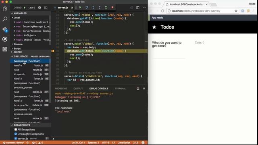The width and height of the screenshot is (258, 145).
Task: Select launch configuration dropdown
Action: click(32, 8)
